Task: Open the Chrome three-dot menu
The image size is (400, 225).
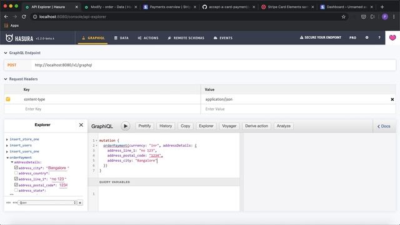Action: 394,17
